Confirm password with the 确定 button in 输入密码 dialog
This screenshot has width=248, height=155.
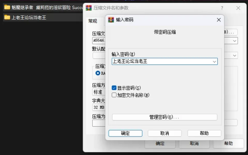[x=125, y=133]
